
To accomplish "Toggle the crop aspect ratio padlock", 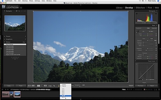I will pos(58,86).
